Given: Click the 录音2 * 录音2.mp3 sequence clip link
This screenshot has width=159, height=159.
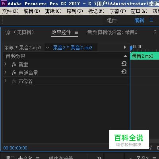Looking at the screenshot, I should tap(73, 48).
